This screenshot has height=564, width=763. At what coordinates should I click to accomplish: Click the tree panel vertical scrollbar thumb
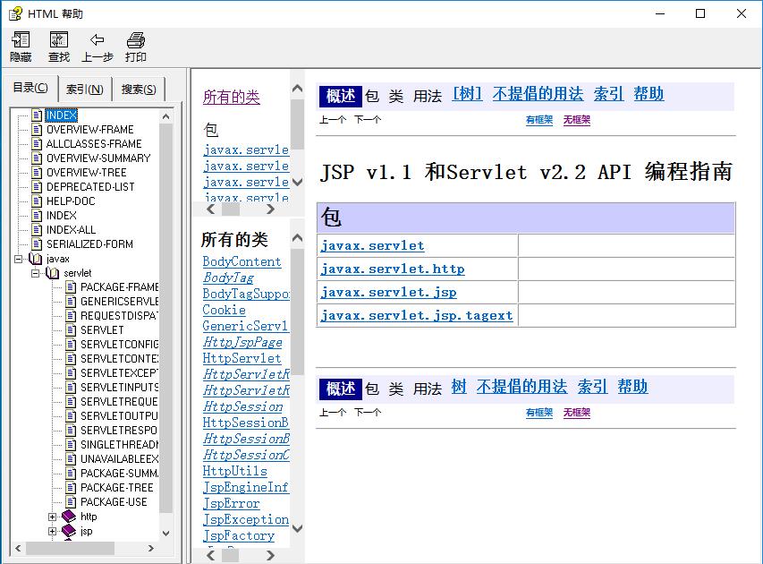coord(166,318)
